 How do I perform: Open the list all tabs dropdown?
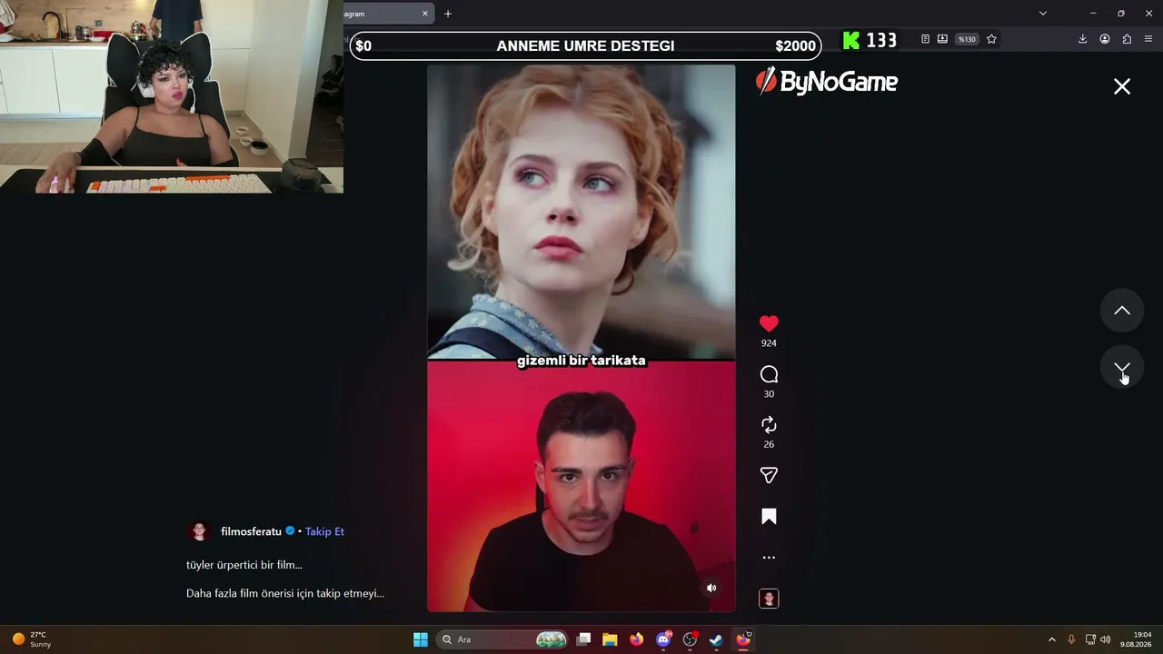coord(1043,14)
